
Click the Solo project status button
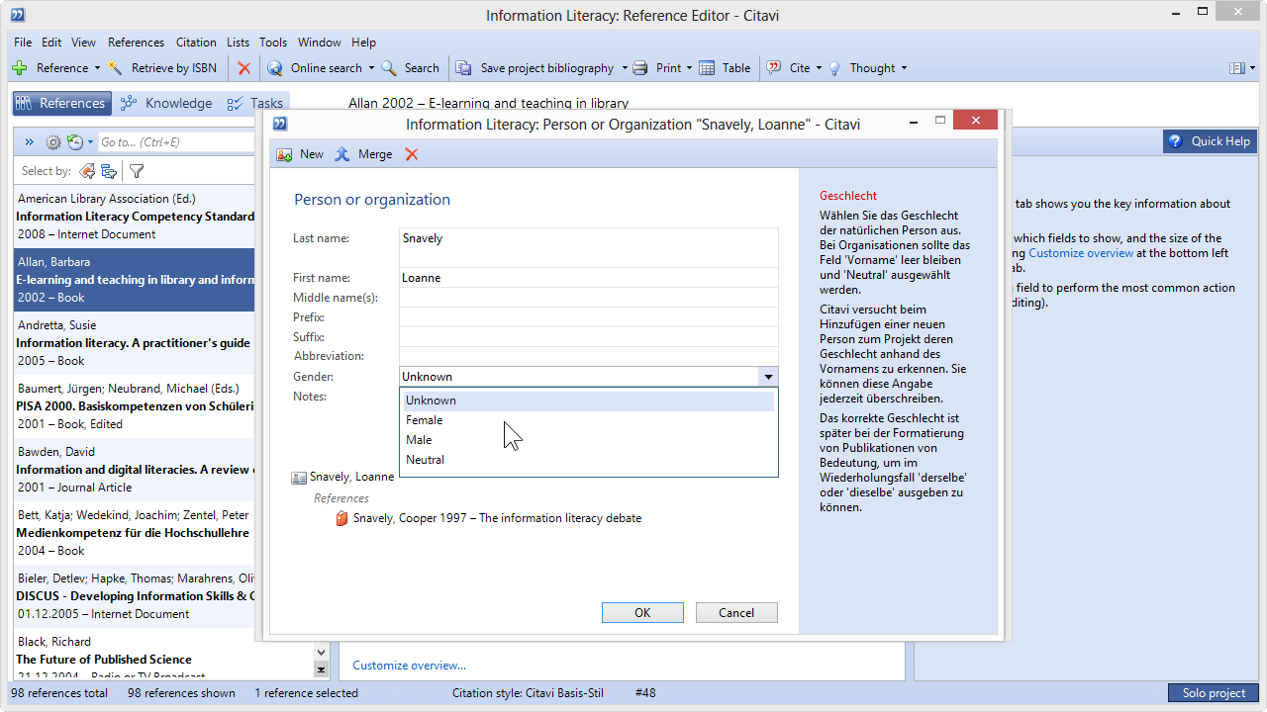tap(1214, 693)
